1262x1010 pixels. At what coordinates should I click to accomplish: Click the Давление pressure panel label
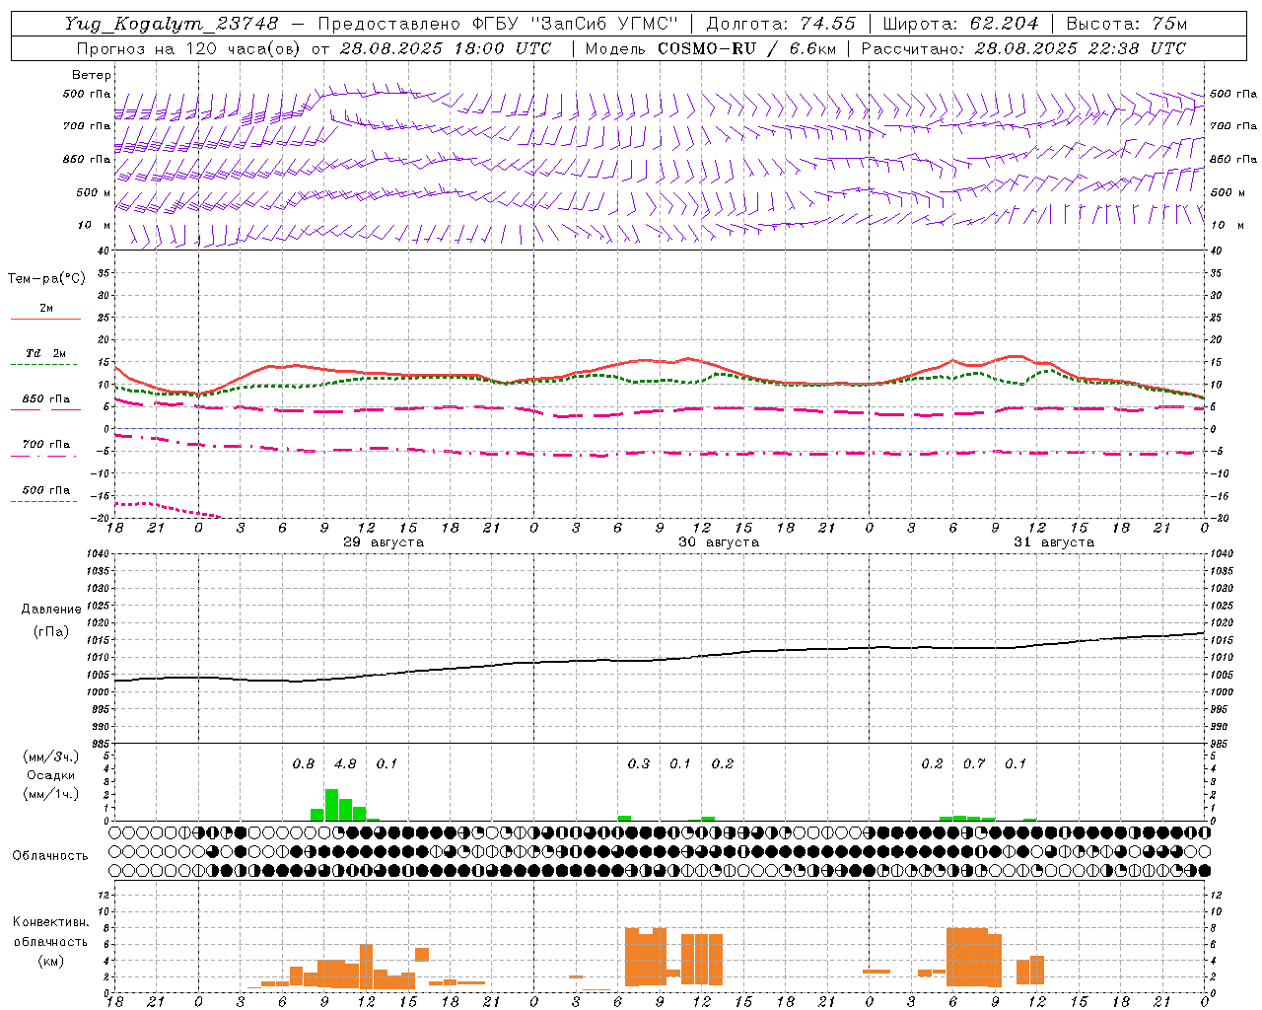click(51, 610)
